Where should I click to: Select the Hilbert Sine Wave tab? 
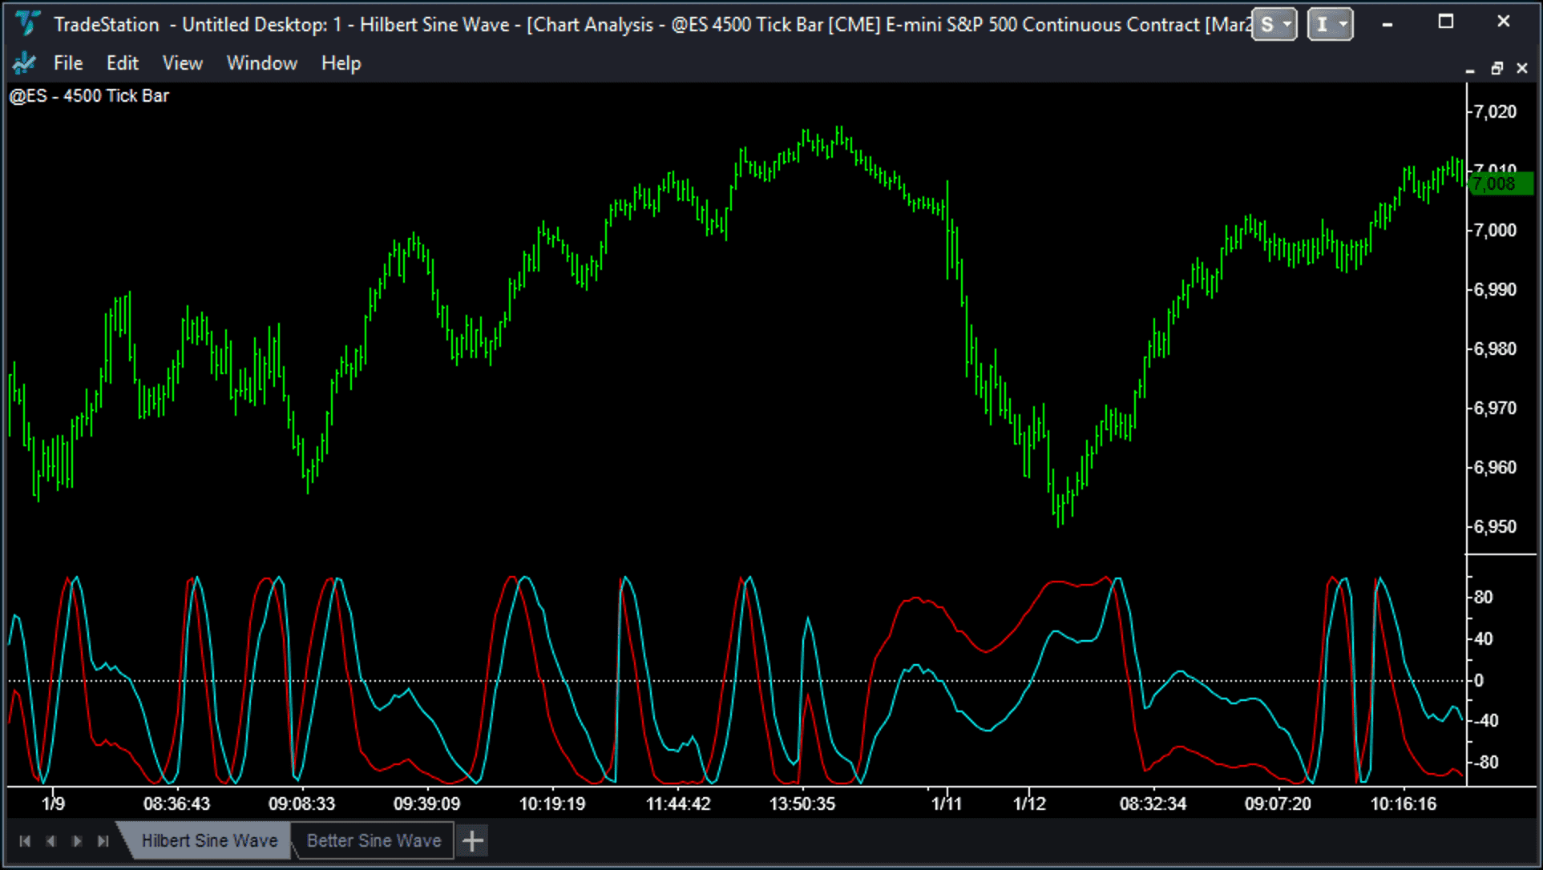tap(209, 840)
